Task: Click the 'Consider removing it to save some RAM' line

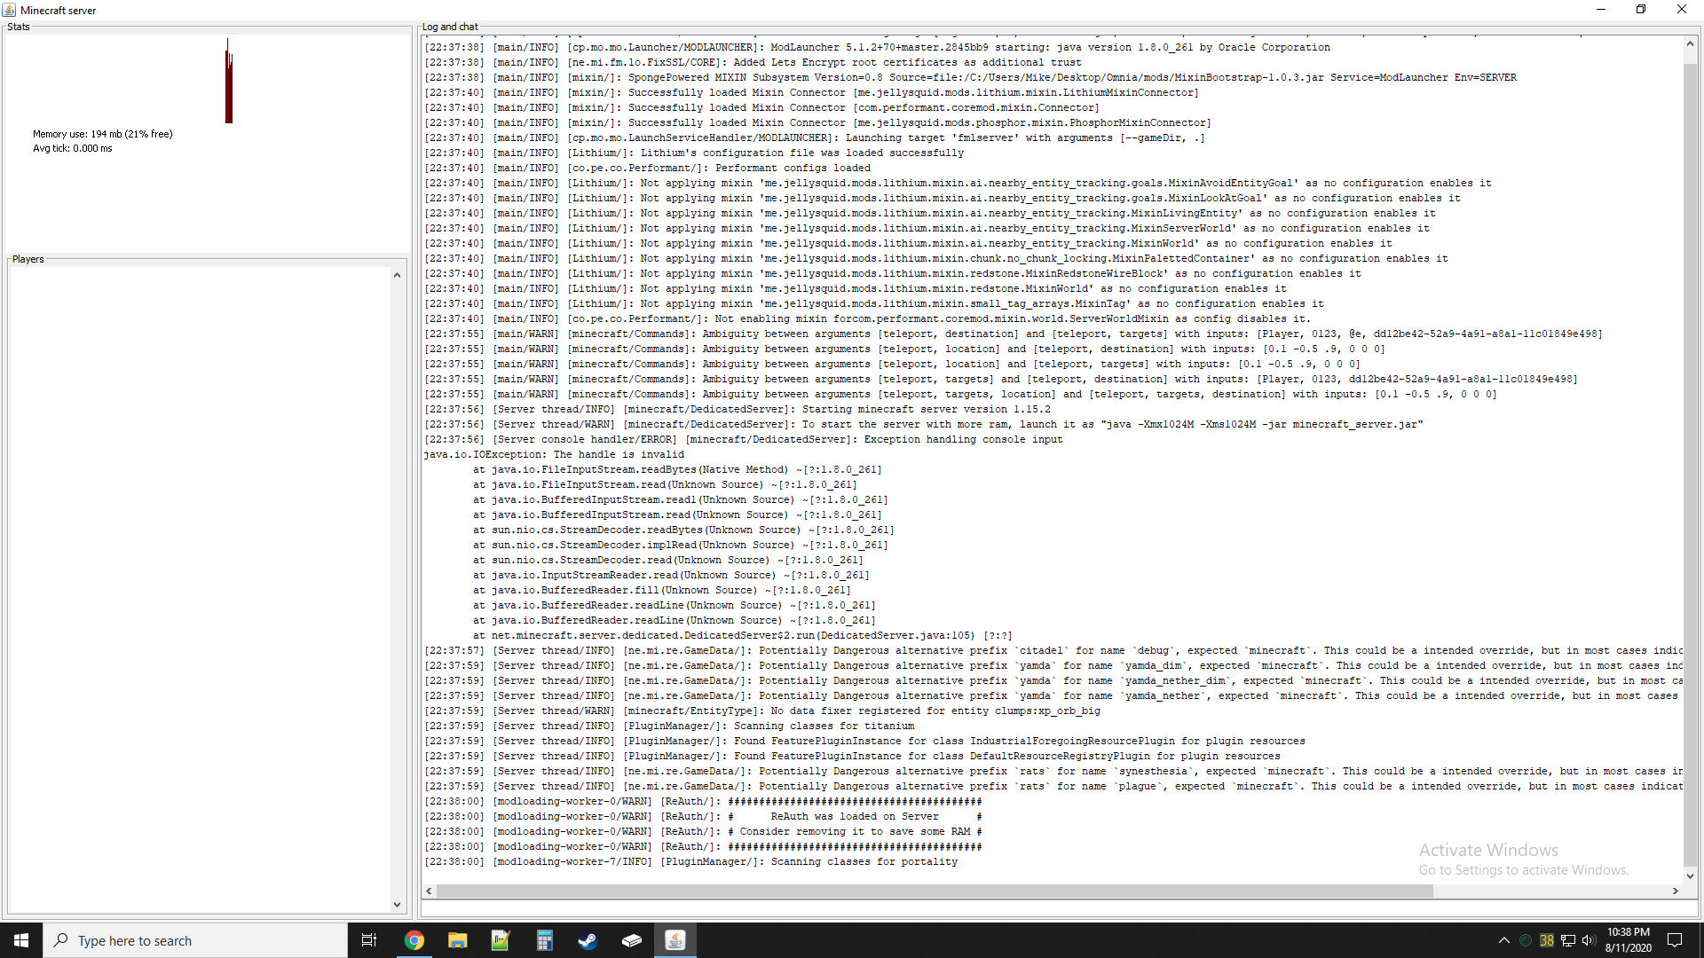Action: point(704,831)
